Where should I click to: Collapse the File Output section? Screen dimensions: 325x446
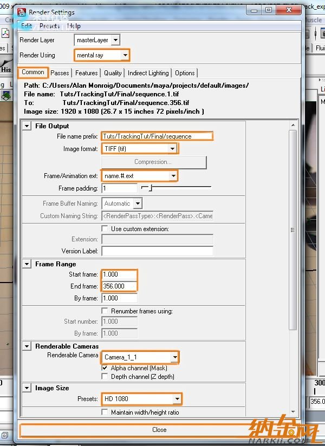coord(27,126)
